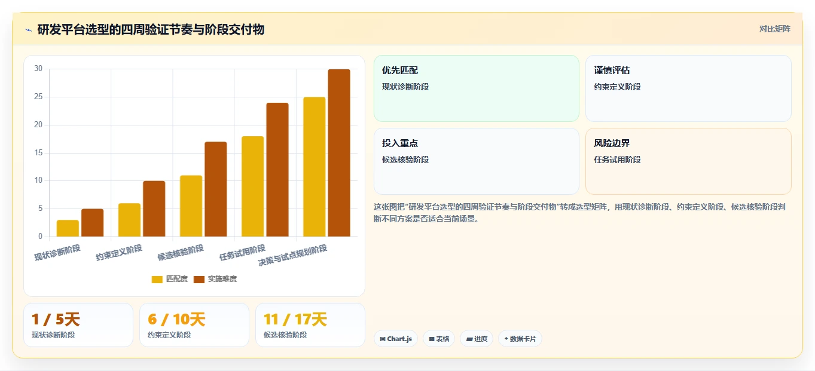Click the yellow 匹配度 bar for 决策与试点规划阶段
The image size is (815, 371).
tap(315, 167)
